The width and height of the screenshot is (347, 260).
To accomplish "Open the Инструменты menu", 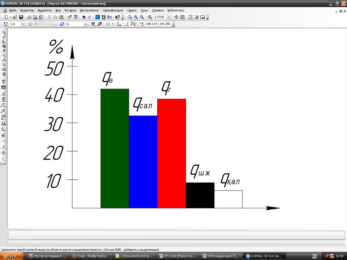I will point(89,10).
